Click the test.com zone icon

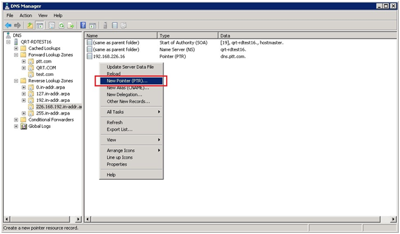31,75
